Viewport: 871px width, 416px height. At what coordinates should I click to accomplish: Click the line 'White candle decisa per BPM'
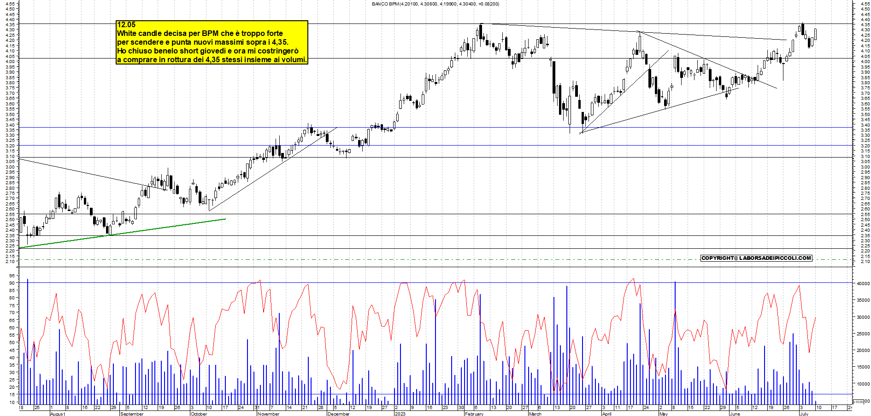[x=200, y=34]
